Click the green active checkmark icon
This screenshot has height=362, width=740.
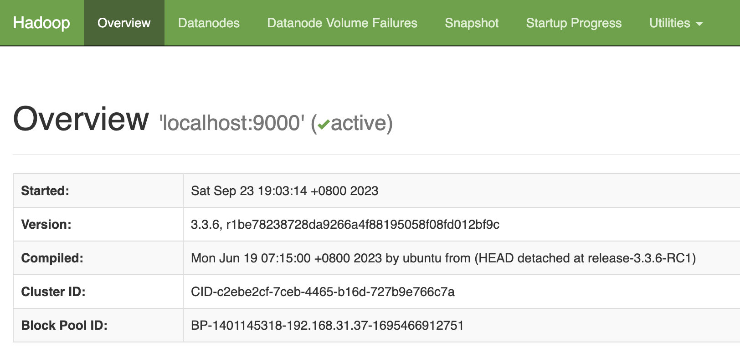click(x=324, y=125)
